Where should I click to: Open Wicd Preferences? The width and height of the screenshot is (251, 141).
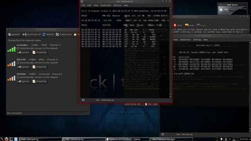click(x=64, y=34)
